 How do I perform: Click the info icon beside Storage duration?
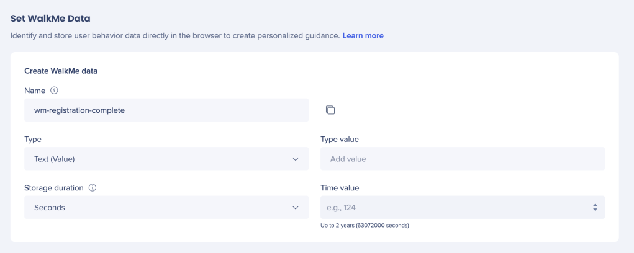93,188
